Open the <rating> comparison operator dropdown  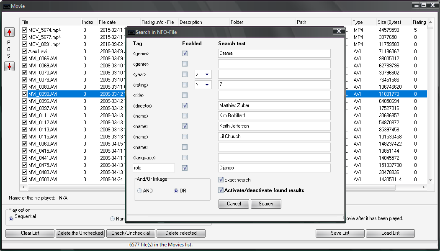[207, 85]
